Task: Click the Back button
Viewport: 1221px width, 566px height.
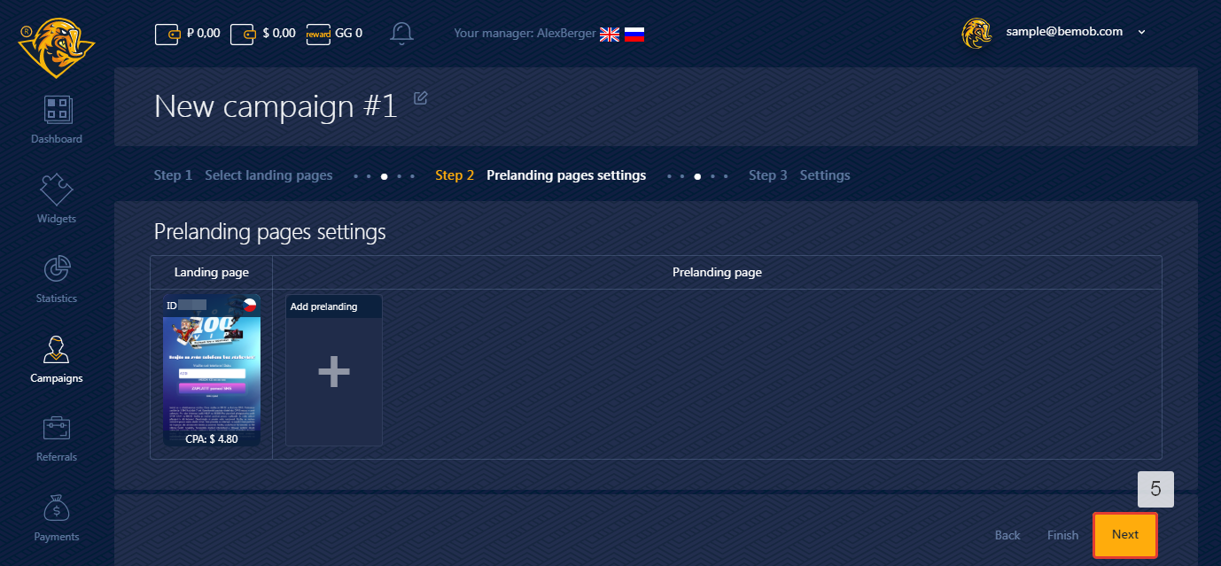Action: 1007,535
